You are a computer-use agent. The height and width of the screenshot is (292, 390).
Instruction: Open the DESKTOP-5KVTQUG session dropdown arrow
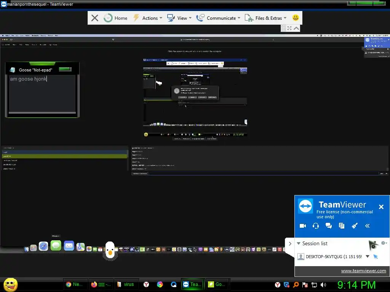[368, 256]
